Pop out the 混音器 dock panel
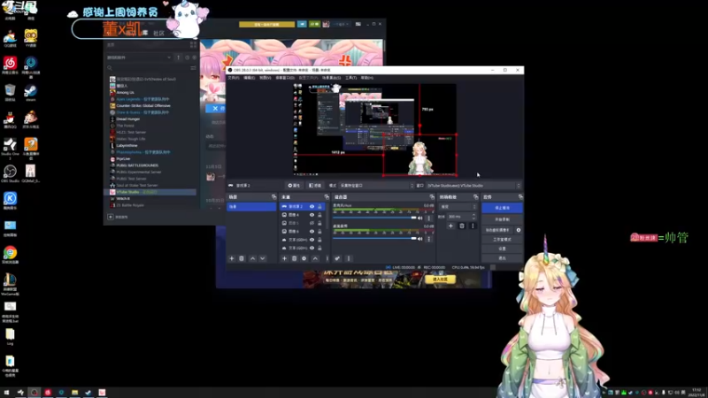Viewport: 708px width, 398px height. 432,197
